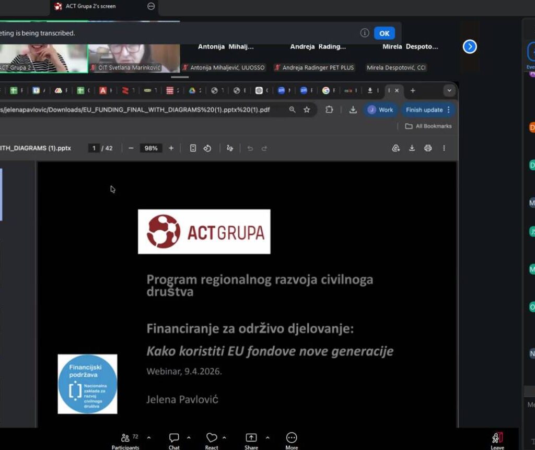Click OK on the transcription notice

pos(384,33)
